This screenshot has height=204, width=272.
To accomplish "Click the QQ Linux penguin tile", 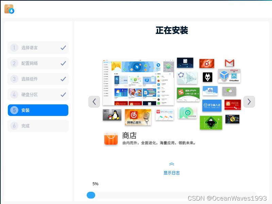I will tap(112, 115).
